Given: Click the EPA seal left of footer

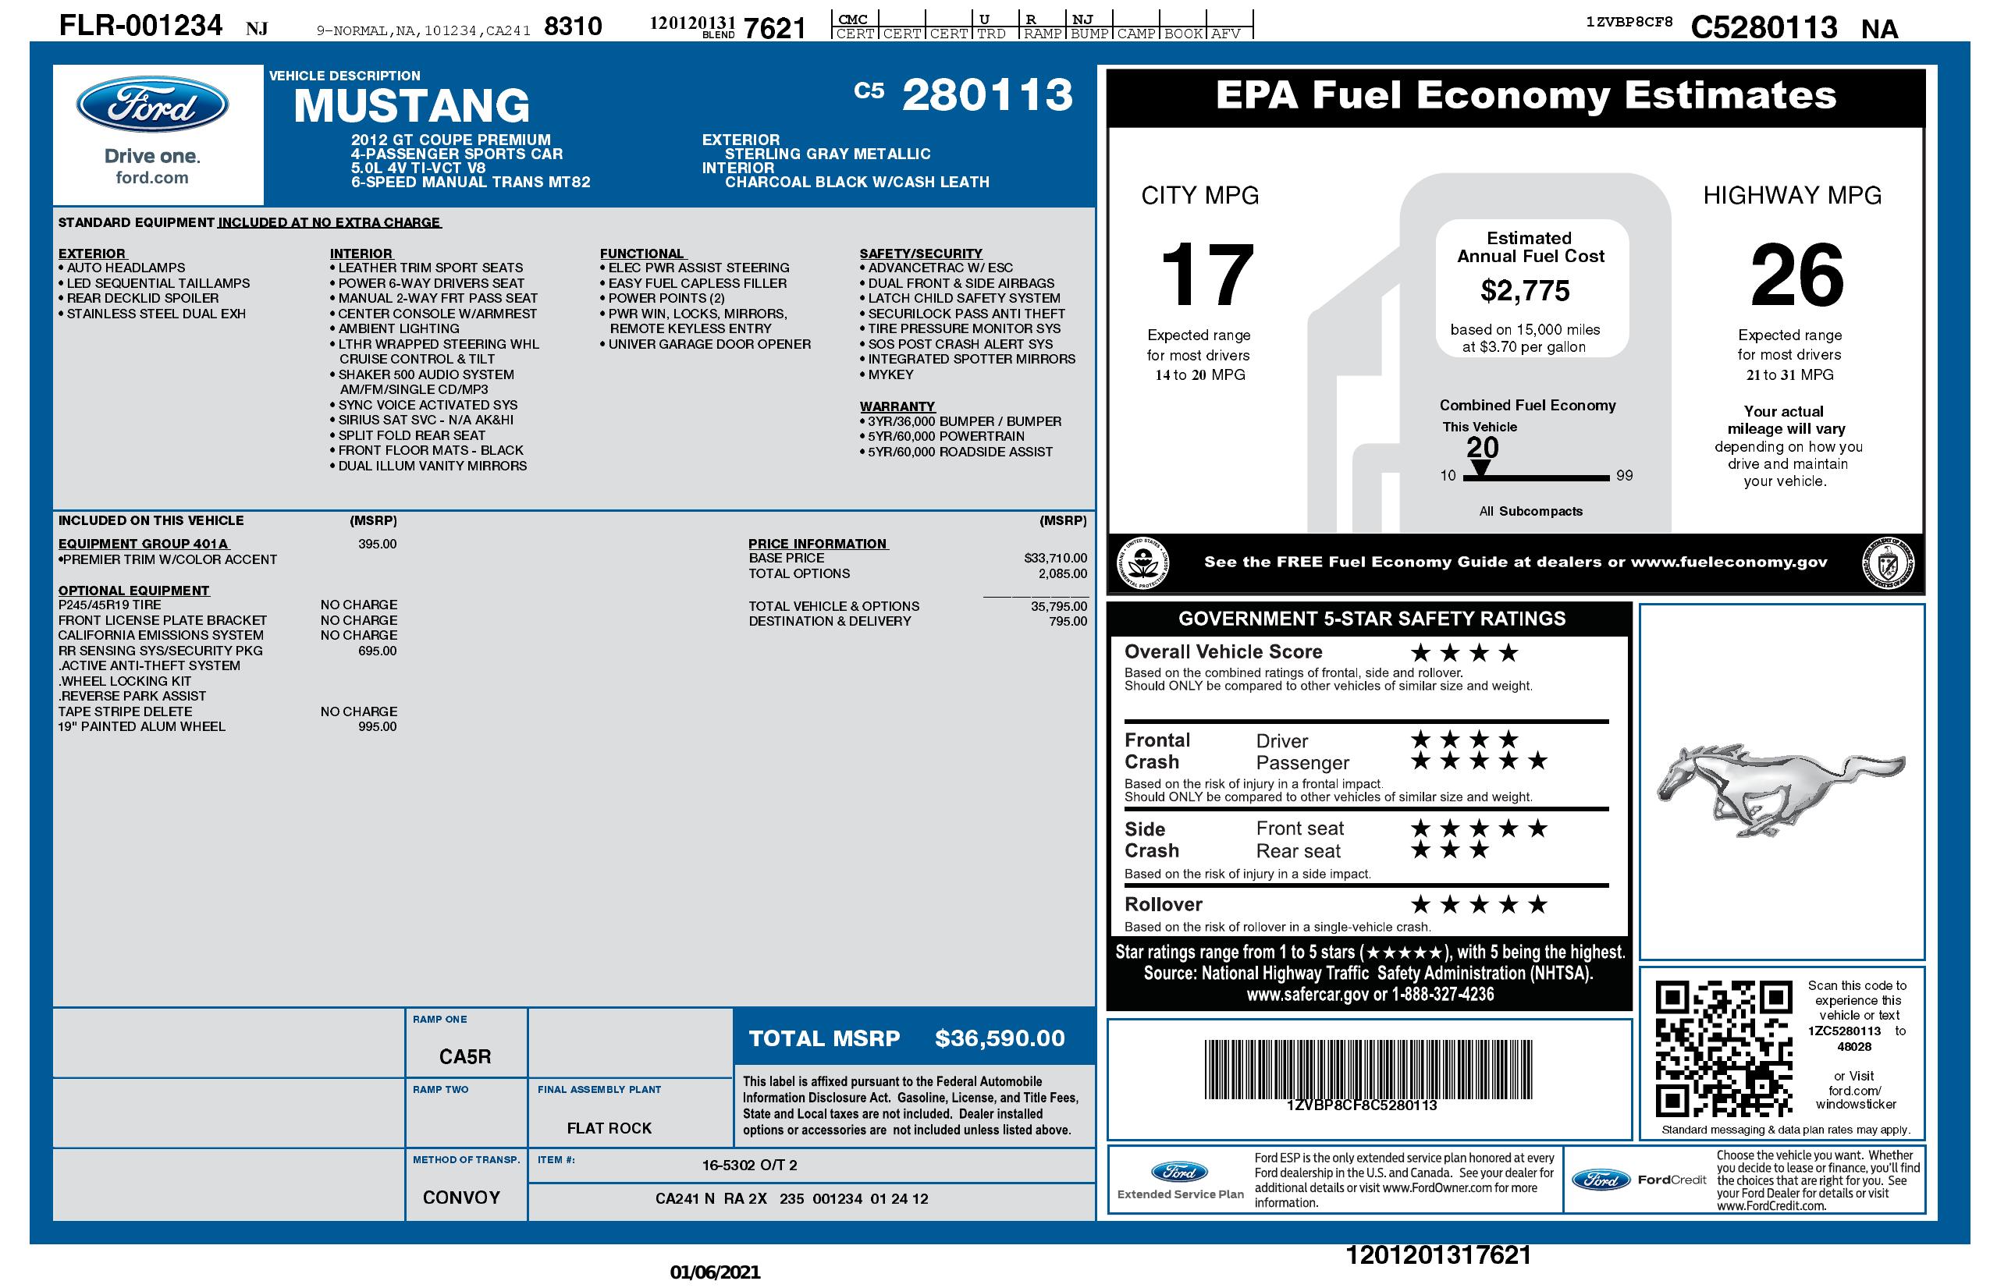Looking at the screenshot, I should point(1143,562).
